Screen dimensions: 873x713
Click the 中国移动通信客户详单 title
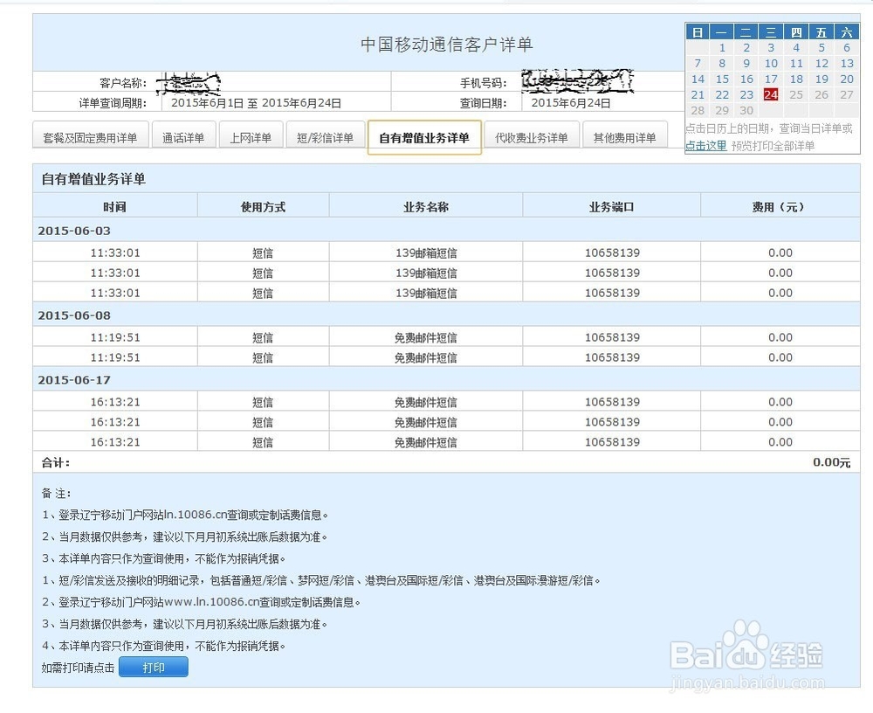coord(446,44)
